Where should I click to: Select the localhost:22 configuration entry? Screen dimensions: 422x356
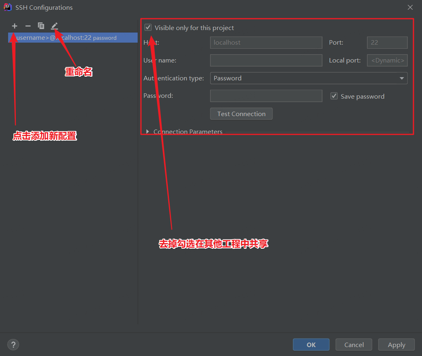click(x=73, y=38)
